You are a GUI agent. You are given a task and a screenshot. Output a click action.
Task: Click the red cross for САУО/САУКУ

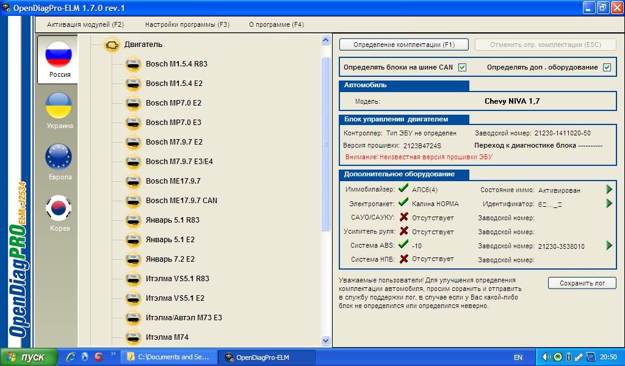[404, 217]
